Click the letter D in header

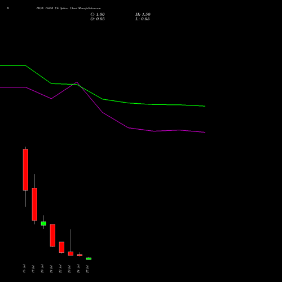(x=8, y=8)
